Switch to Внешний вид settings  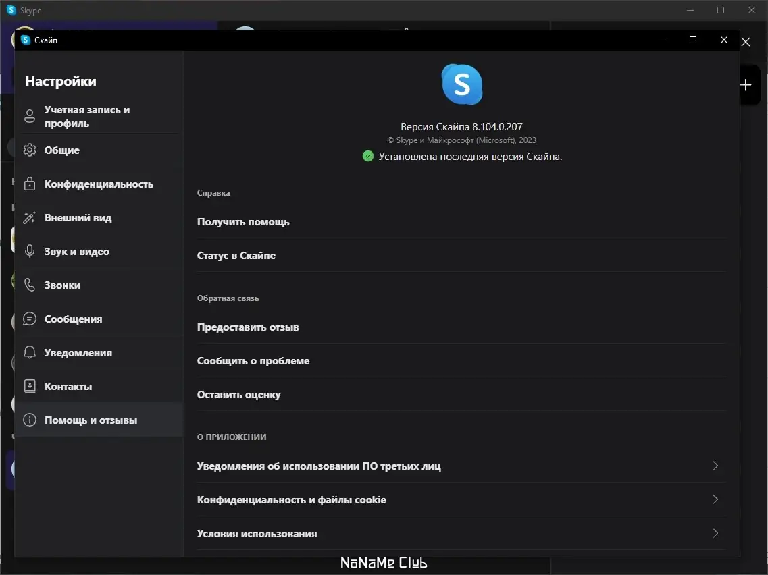[99, 218]
